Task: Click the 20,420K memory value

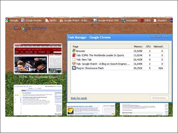Action: [x=138, y=60]
